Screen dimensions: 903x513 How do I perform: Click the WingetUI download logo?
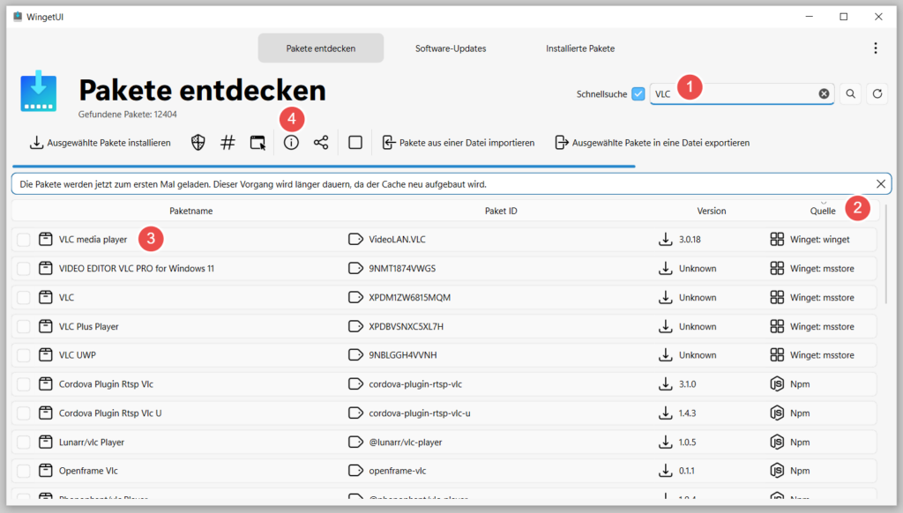point(39,91)
